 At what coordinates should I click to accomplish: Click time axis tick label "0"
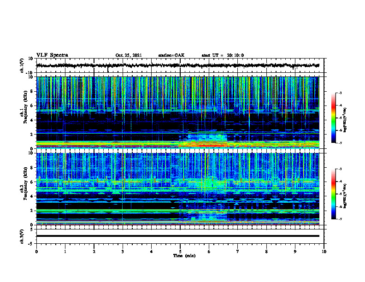36,252
